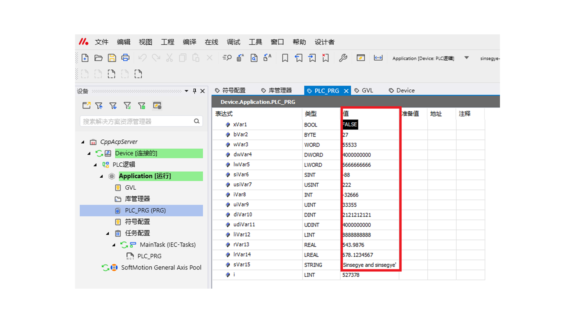Toggle bookmark using the bookmark icon
The width and height of the screenshot is (575, 323).
pos(285,58)
